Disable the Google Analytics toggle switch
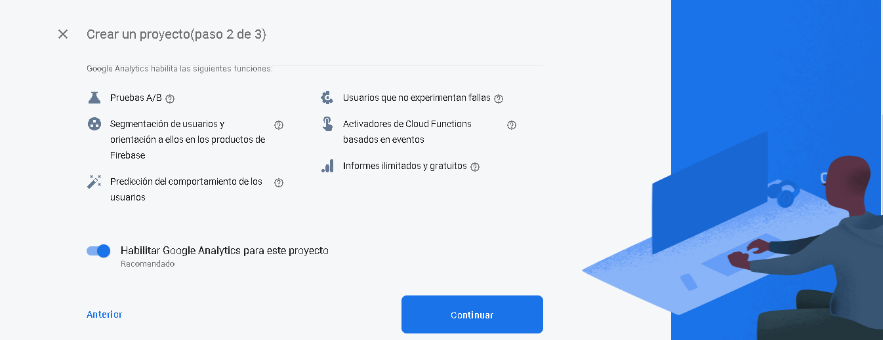Image resolution: width=883 pixels, height=340 pixels. coord(98,251)
